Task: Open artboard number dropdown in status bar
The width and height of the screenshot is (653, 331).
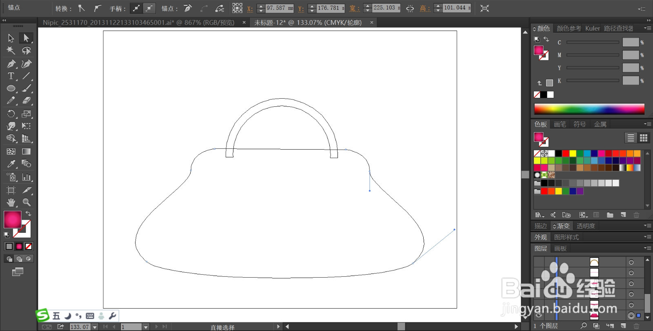Action: point(145,327)
